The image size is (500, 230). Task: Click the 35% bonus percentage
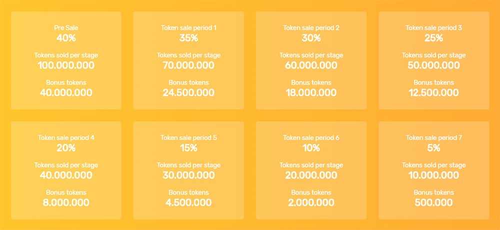pos(189,38)
